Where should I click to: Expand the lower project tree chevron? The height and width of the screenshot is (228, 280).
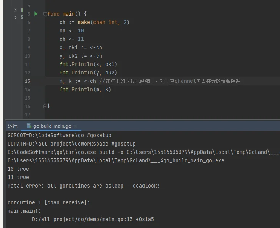pos(16,18)
